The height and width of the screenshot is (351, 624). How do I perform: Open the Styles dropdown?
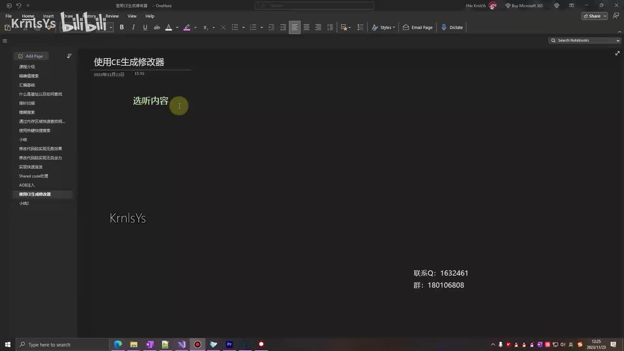coord(383,27)
